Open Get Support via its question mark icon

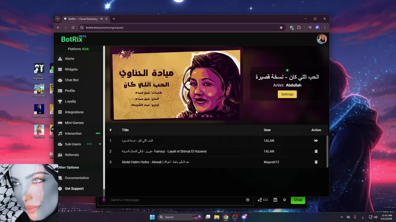(60, 188)
